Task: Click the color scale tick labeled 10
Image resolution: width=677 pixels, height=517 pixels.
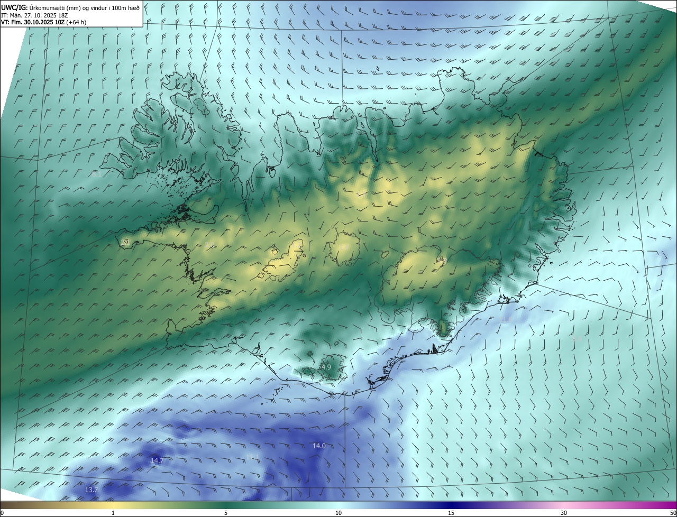Action: tap(338, 513)
